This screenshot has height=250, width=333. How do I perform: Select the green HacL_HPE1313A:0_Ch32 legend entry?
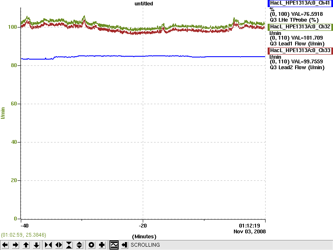[300, 27]
